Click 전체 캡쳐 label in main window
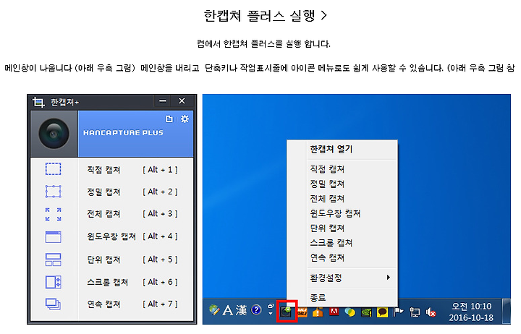 (x=103, y=214)
